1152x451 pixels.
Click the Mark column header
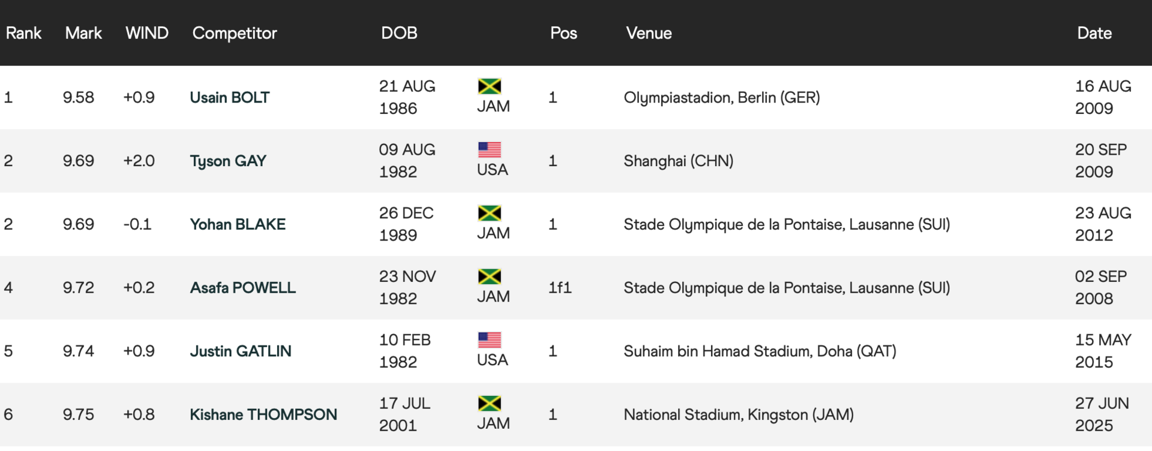pos(83,33)
